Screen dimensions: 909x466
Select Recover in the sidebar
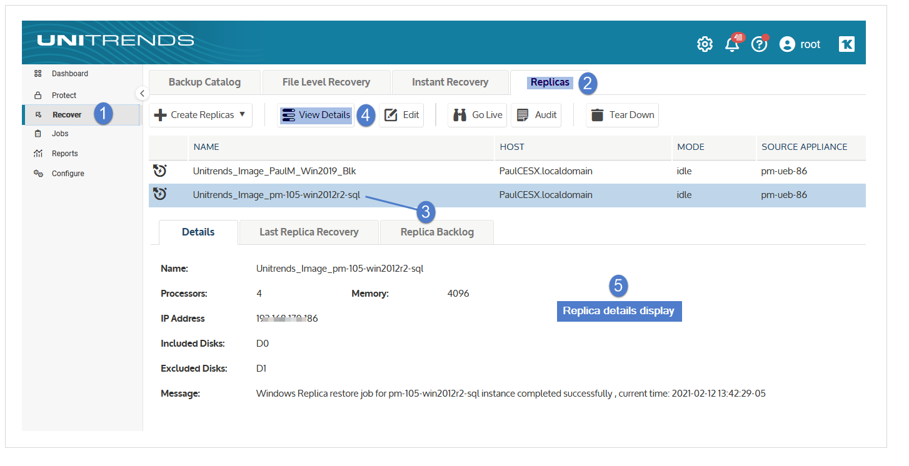pyautogui.click(x=81, y=114)
